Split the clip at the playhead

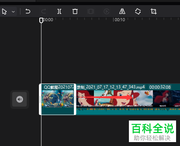tap(59, 11)
